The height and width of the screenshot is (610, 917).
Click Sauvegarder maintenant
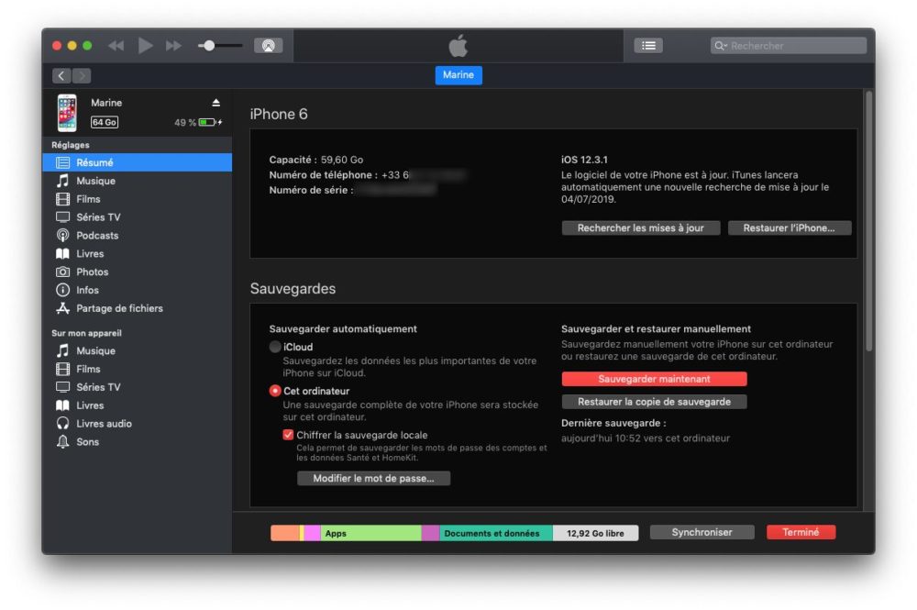click(655, 379)
